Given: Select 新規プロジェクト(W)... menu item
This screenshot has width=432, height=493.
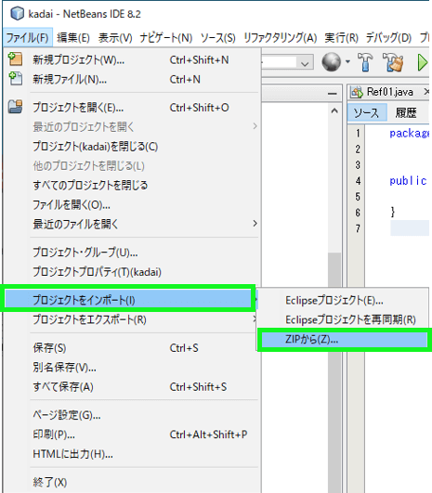Looking at the screenshot, I should (132, 59).
